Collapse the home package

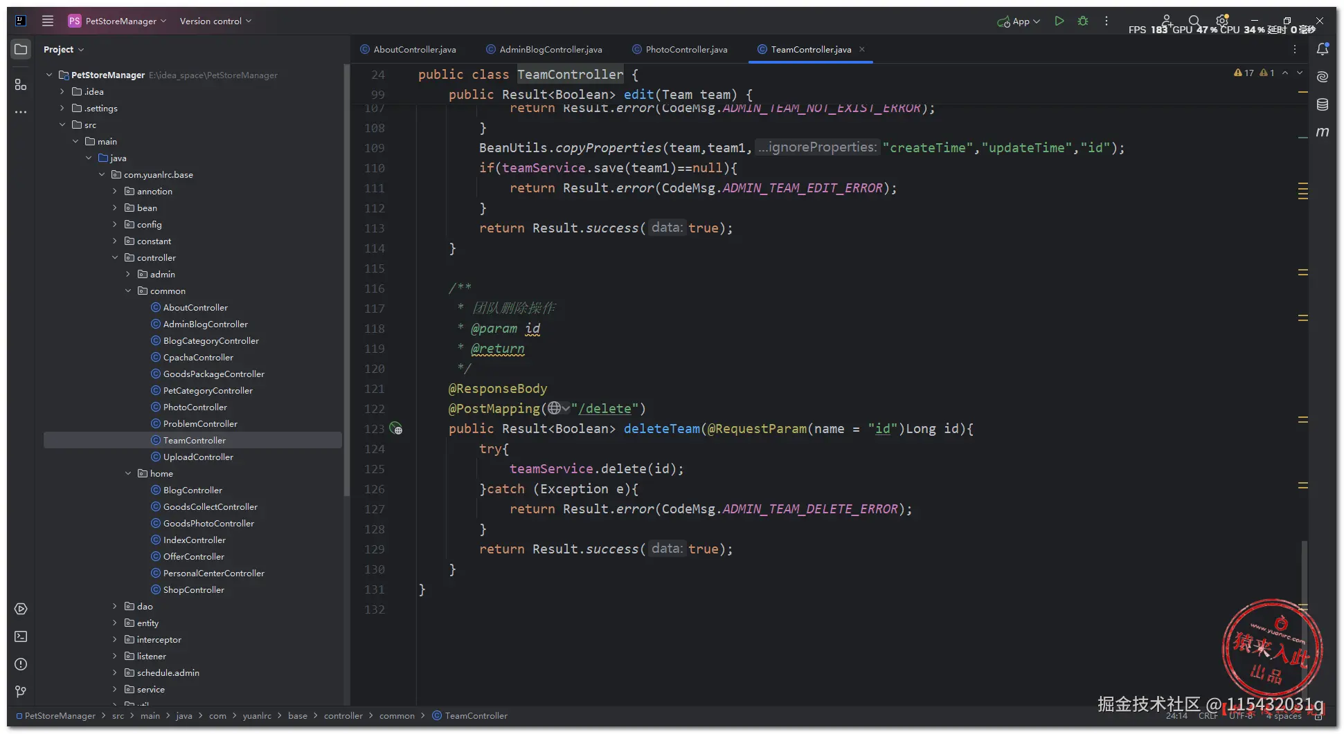(128, 473)
